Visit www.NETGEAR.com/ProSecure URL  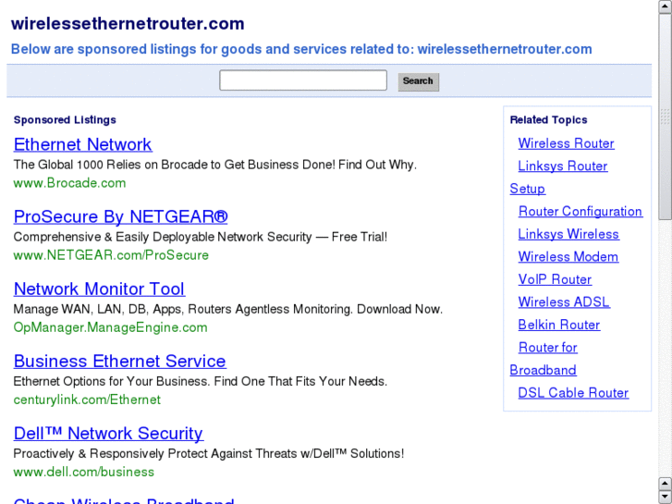click(111, 255)
